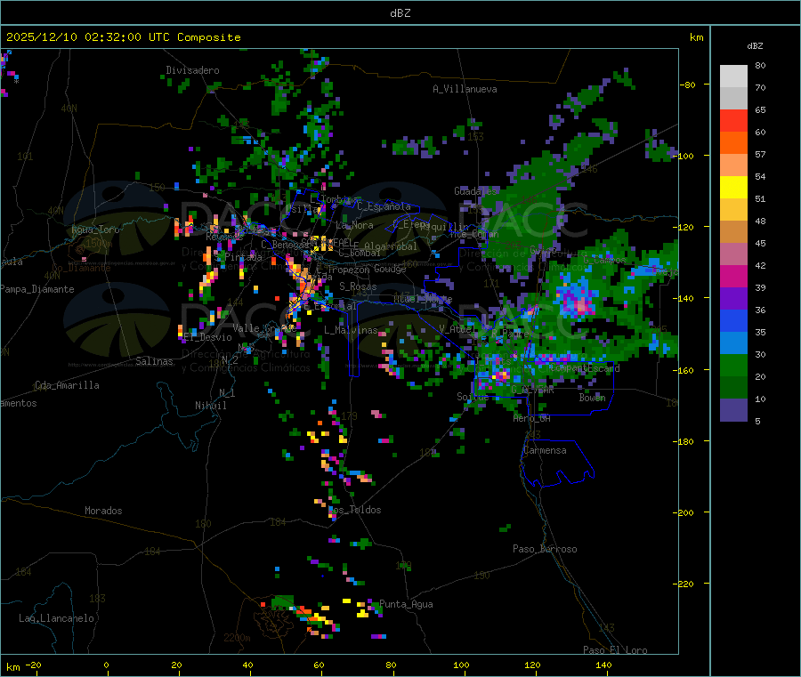
Task: Click the red 60-65 dBZ legend swatch
Action: pyautogui.click(x=733, y=120)
